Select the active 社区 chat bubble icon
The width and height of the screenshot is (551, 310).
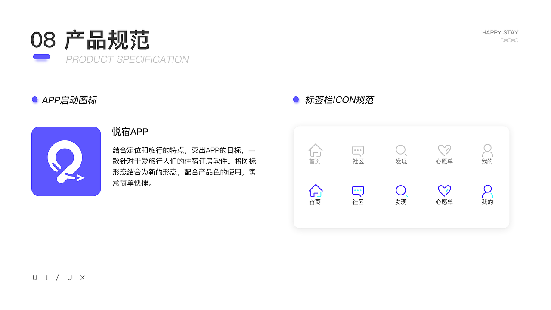(358, 191)
